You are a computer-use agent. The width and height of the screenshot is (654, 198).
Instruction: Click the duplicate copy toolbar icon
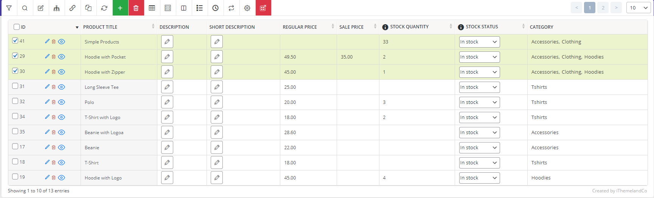click(89, 8)
